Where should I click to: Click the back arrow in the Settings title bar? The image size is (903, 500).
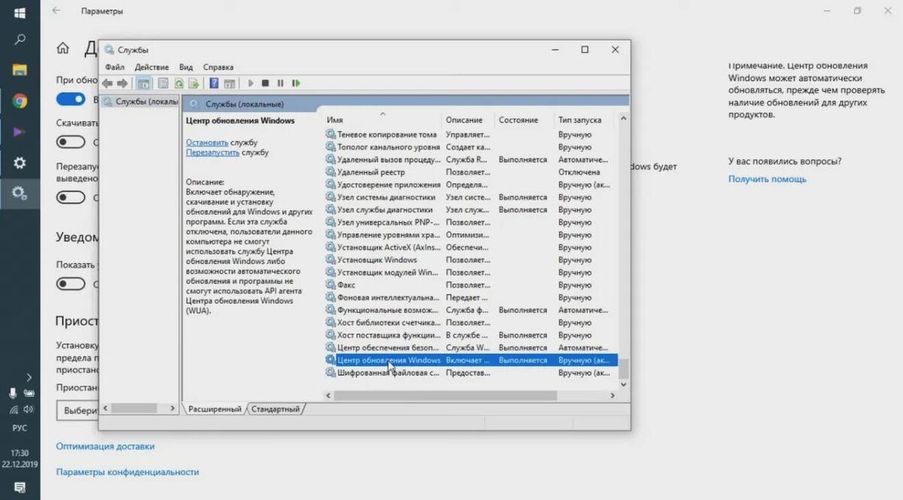click(56, 11)
